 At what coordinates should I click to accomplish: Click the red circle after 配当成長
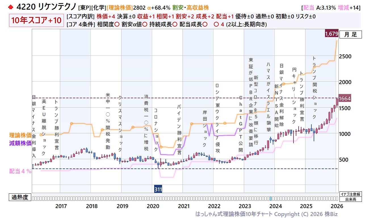click(205, 24)
